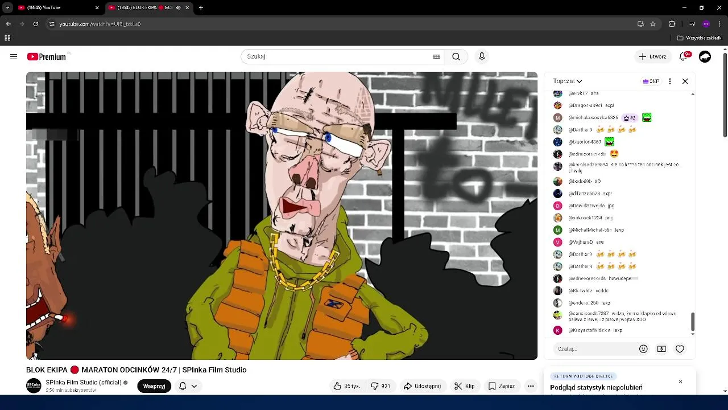Click the browser address bar URL
728x410 pixels.
(100, 24)
